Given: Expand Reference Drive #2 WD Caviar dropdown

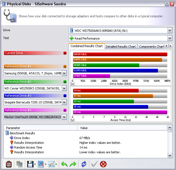Looking at the screenshot, I should (64, 88).
